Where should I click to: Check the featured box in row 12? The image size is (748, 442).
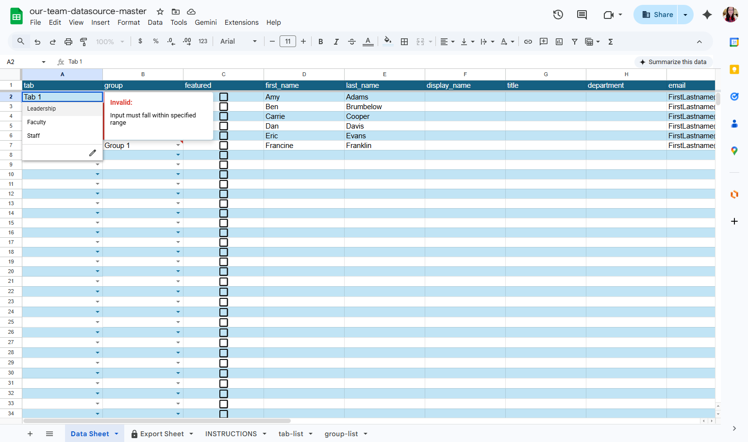pyautogui.click(x=224, y=194)
